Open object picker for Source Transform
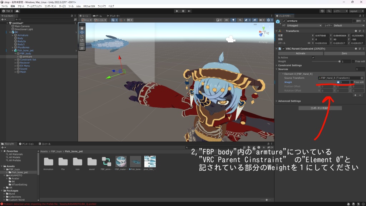 click(x=362, y=78)
